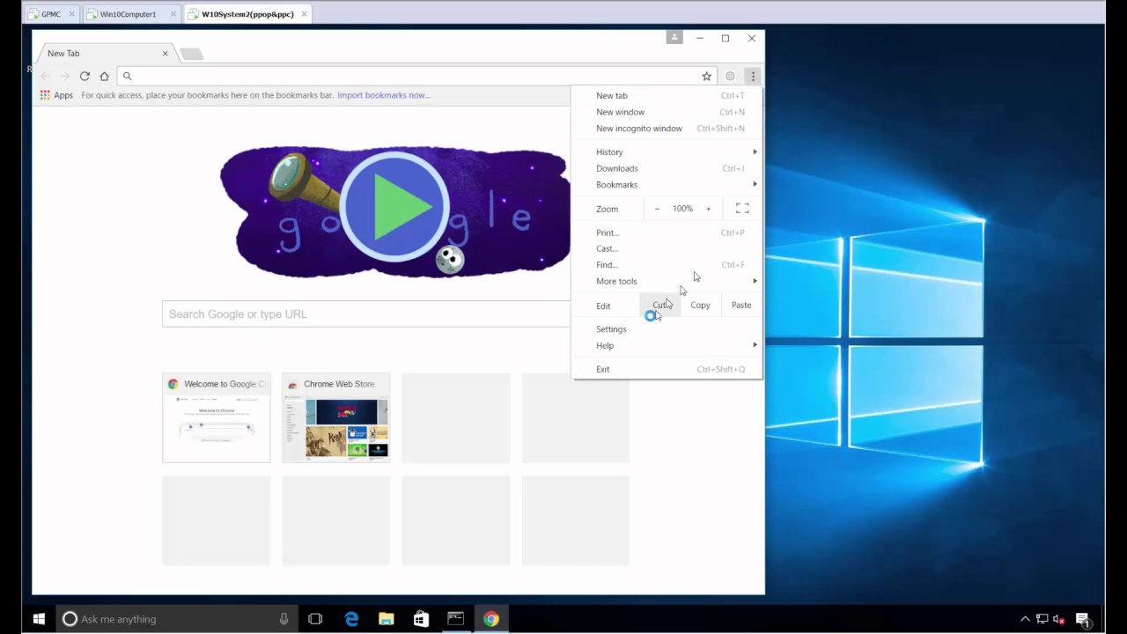Decrease zoom with the minus button
1127x634 pixels.
[657, 209]
